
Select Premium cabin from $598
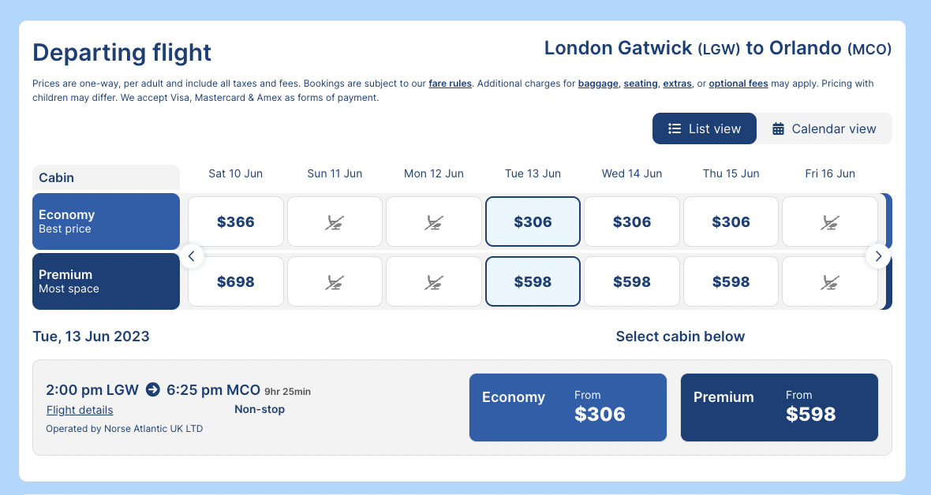[x=779, y=407]
